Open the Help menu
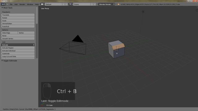The image size is (198, 111). pos(37,4)
